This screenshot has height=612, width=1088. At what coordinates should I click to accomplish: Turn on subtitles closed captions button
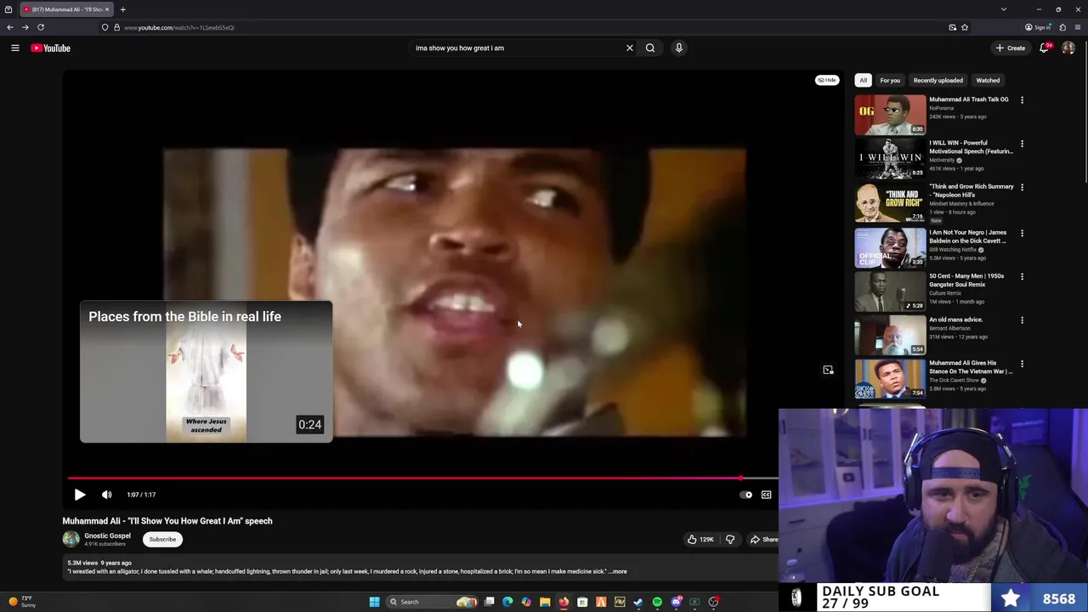[x=767, y=495]
